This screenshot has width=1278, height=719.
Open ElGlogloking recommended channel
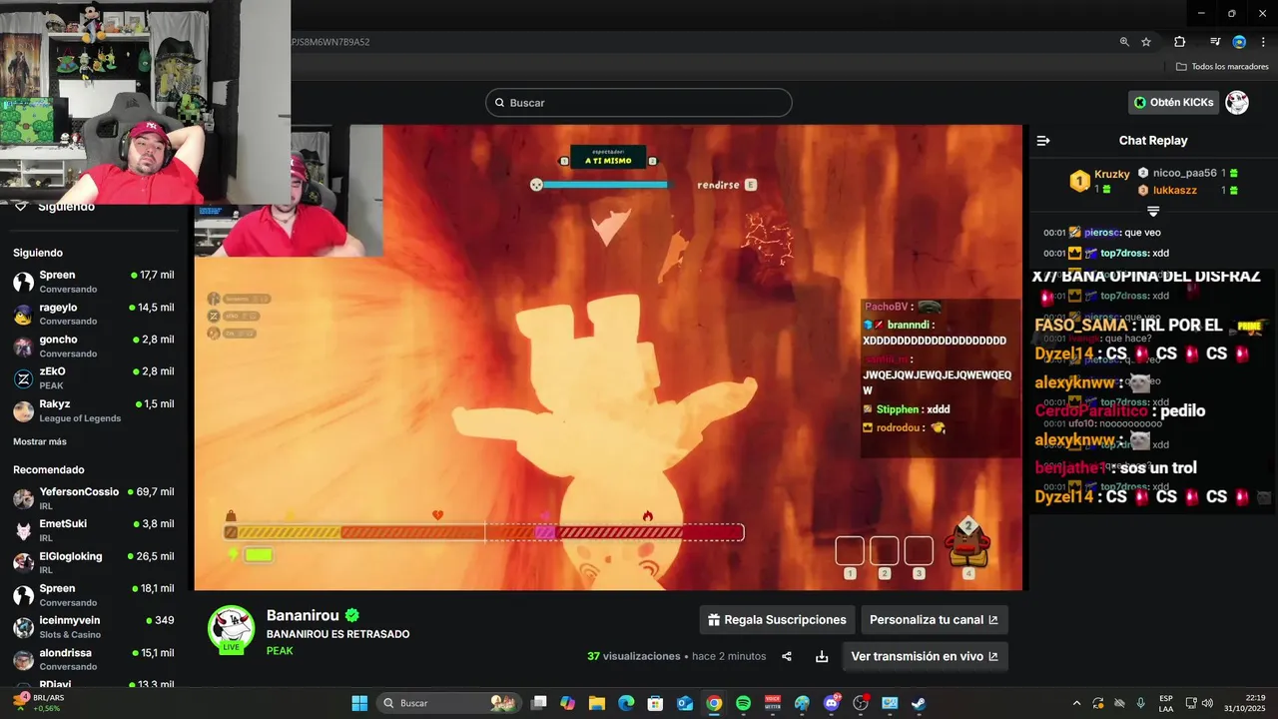coord(94,562)
